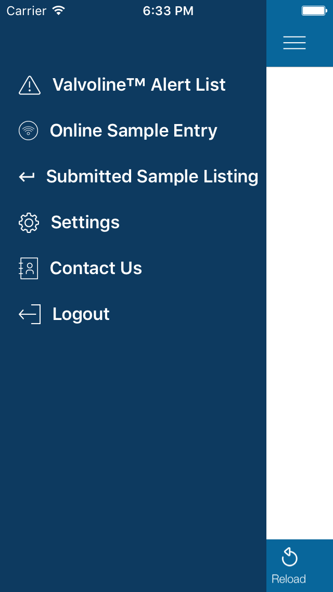The height and width of the screenshot is (592, 333).
Task: Open Valvoline™ Alert List menu item
Action: pos(139,84)
